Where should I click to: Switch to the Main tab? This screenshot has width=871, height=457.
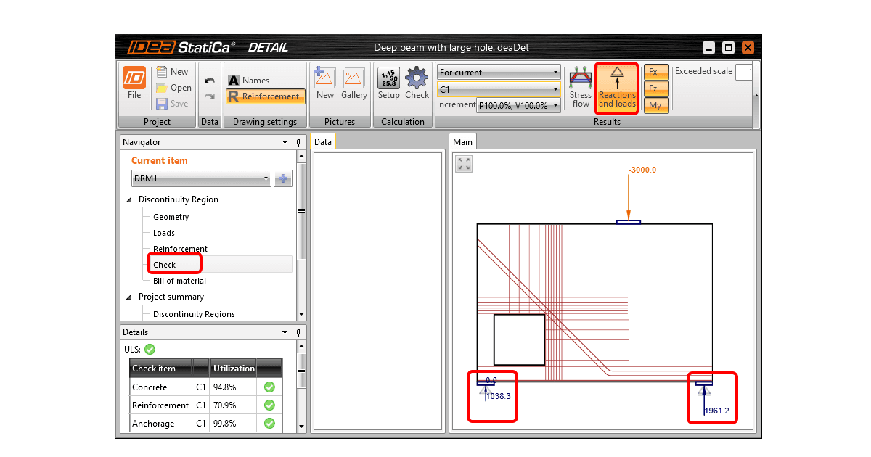pos(462,142)
